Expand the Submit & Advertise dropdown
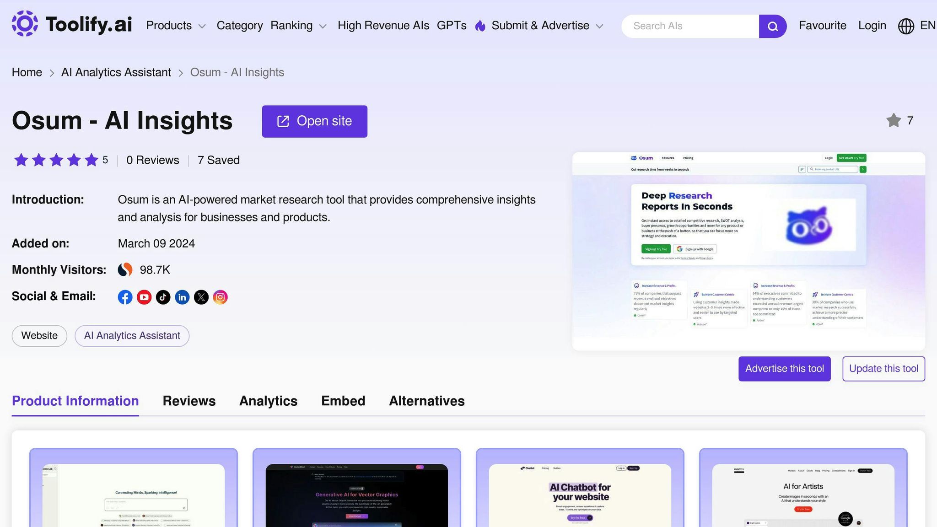Screen dimensions: 937x527 click(547, 26)
